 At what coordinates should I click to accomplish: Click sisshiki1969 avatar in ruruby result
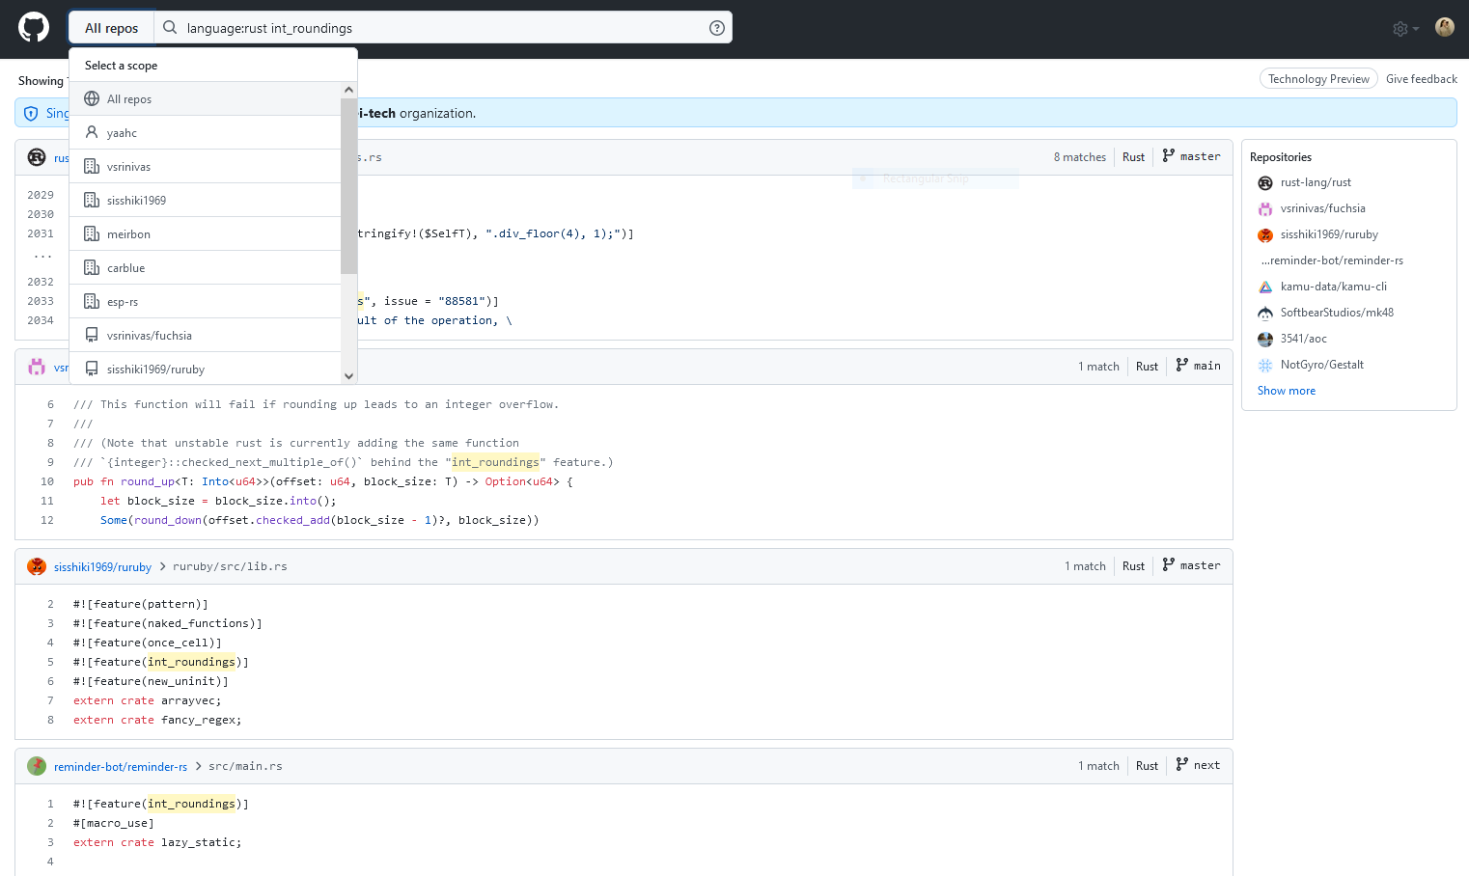click(x=37, y=566)
